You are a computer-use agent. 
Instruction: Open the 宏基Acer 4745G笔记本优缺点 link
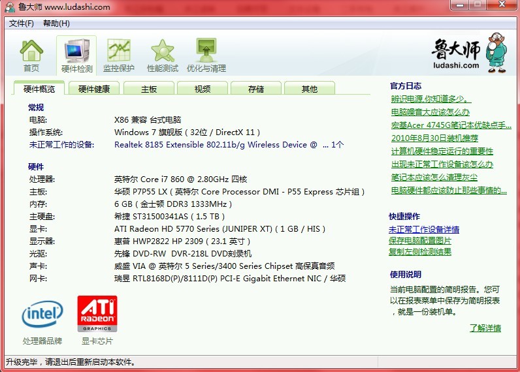click(x=451, y=125)
